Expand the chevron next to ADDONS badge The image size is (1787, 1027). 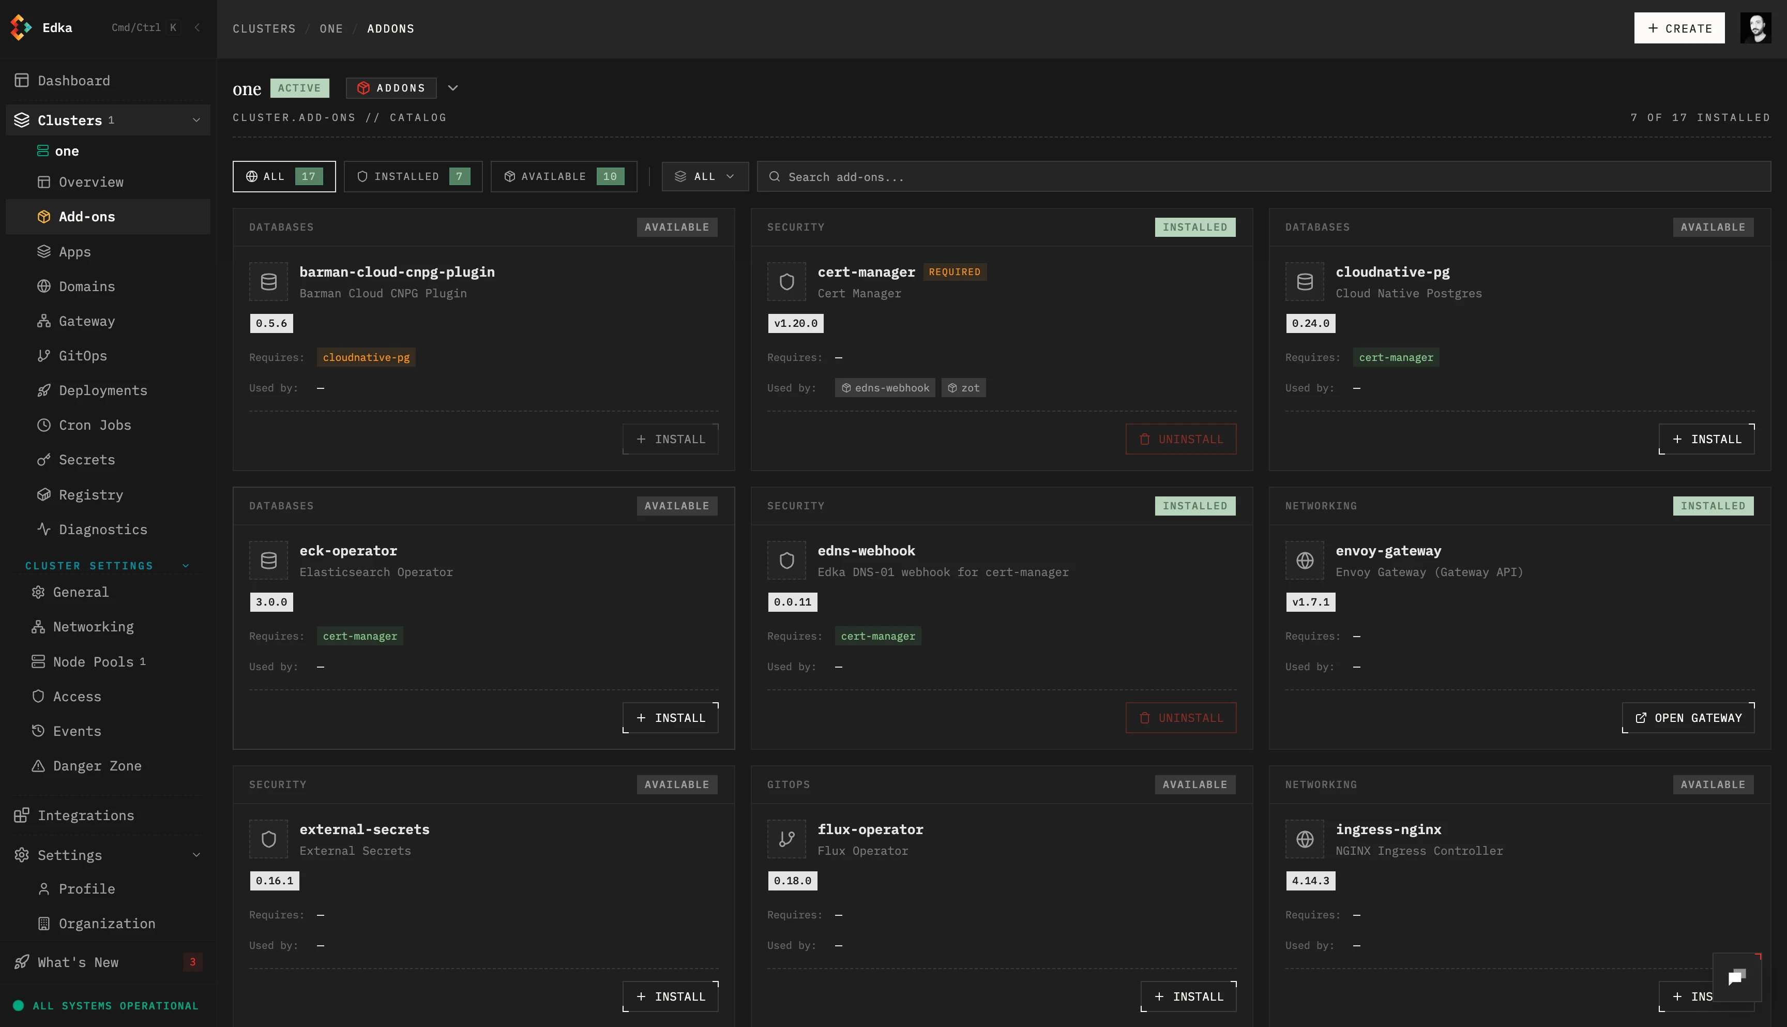pos(453,88)
